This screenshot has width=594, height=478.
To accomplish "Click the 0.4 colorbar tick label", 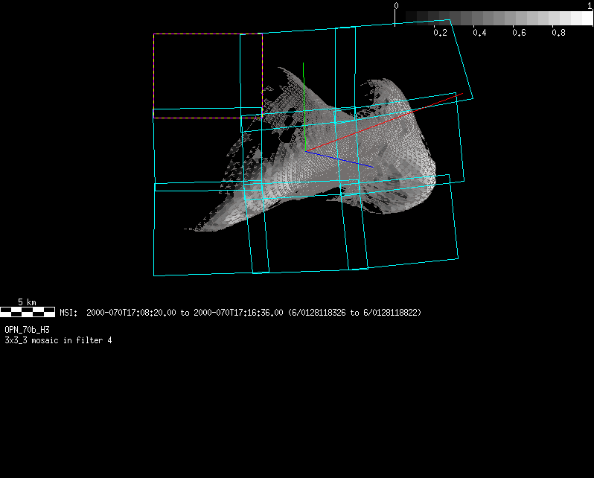I will coord(479,34).
